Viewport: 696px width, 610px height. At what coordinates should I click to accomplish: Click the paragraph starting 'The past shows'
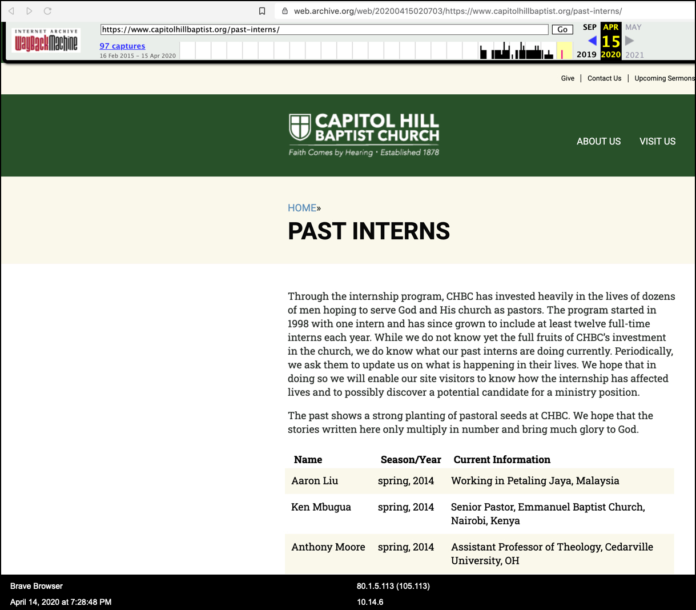click(x=470, y=423)
